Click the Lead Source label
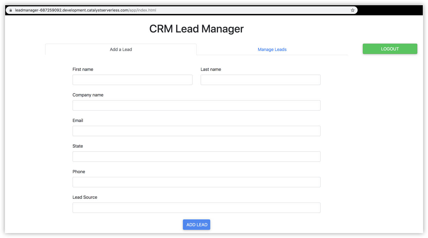Viewport: 428px width, 238px height. coord(85,197)
